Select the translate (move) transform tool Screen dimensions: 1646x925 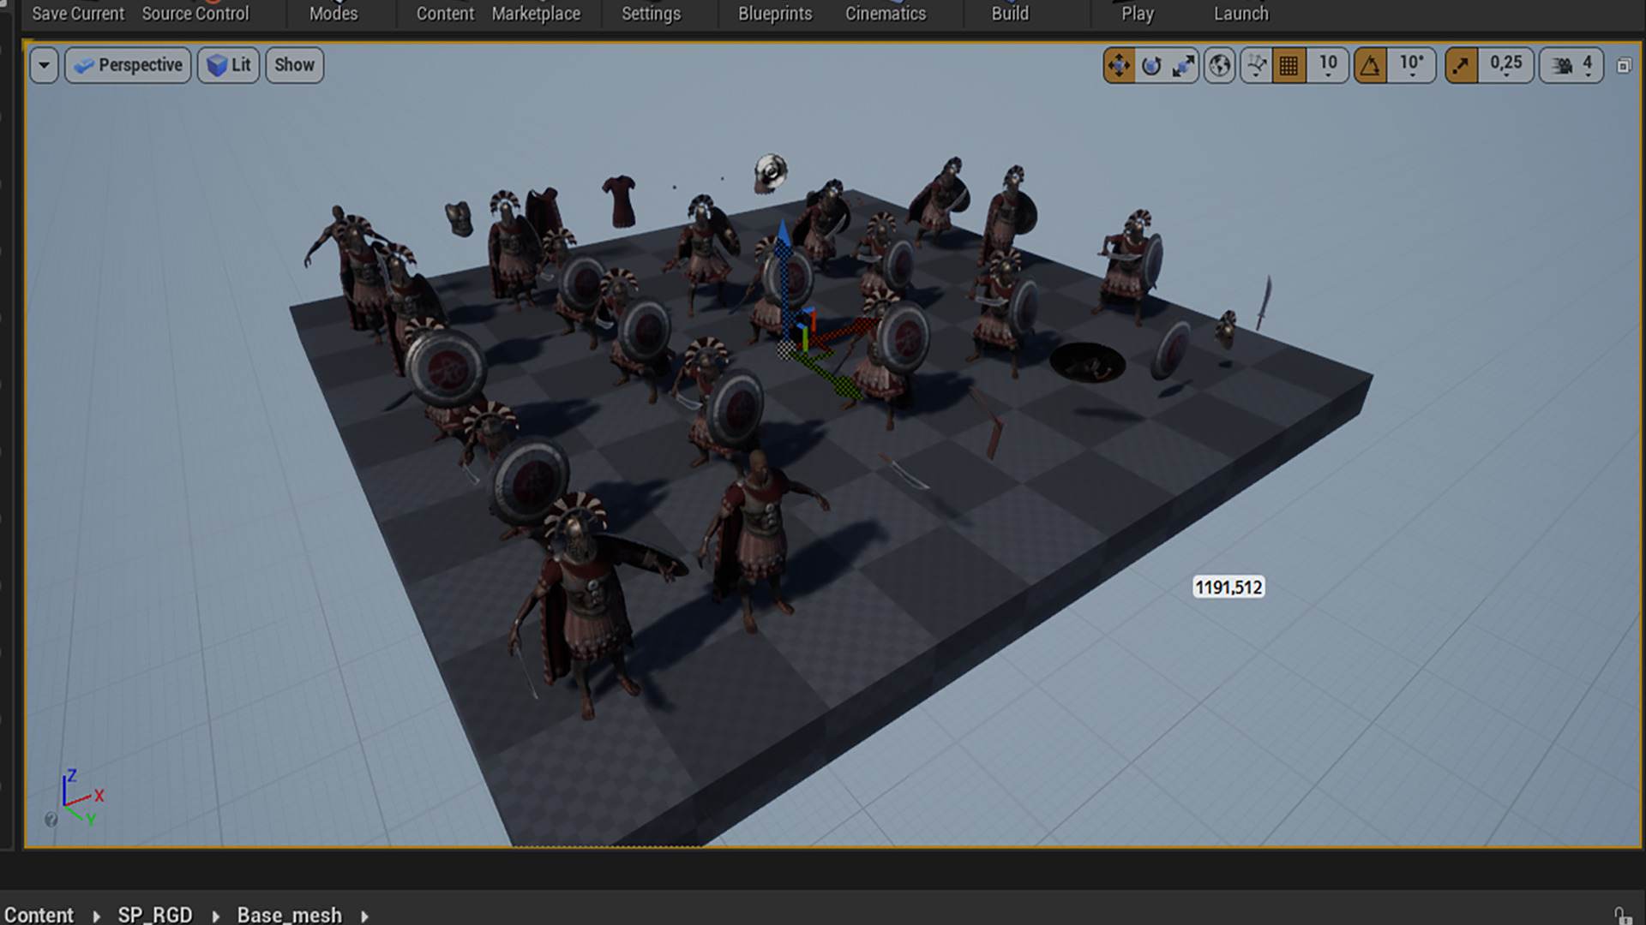pos(1119,65)
